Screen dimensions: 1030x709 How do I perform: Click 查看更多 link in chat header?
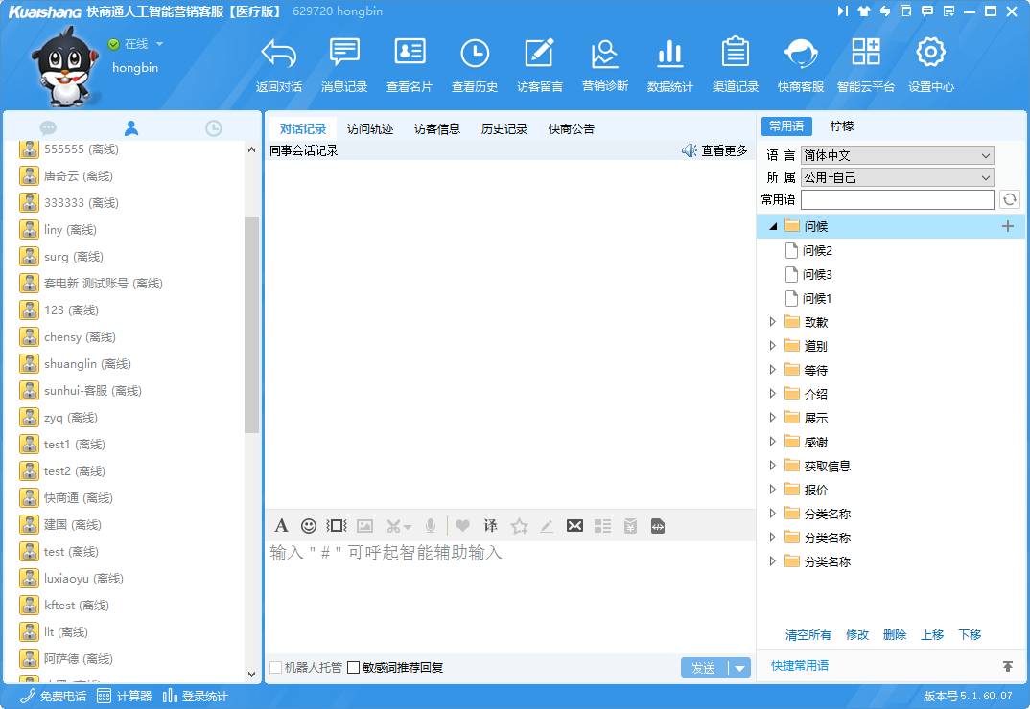tap(723, 150)
